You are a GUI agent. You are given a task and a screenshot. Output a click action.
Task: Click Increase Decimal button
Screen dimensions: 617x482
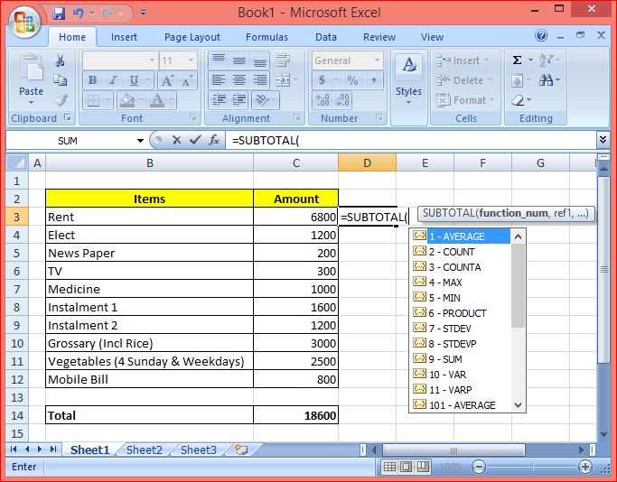(323, 100)
